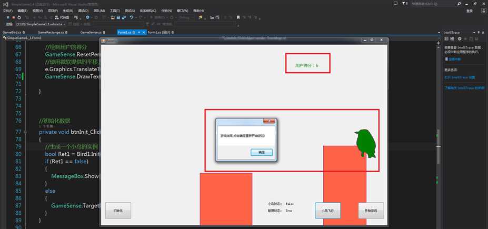Open the 窗口(W) menu

point(182,11)
